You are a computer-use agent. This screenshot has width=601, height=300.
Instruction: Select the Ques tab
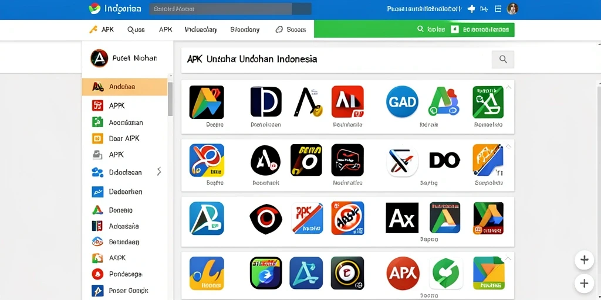[136, 29]
